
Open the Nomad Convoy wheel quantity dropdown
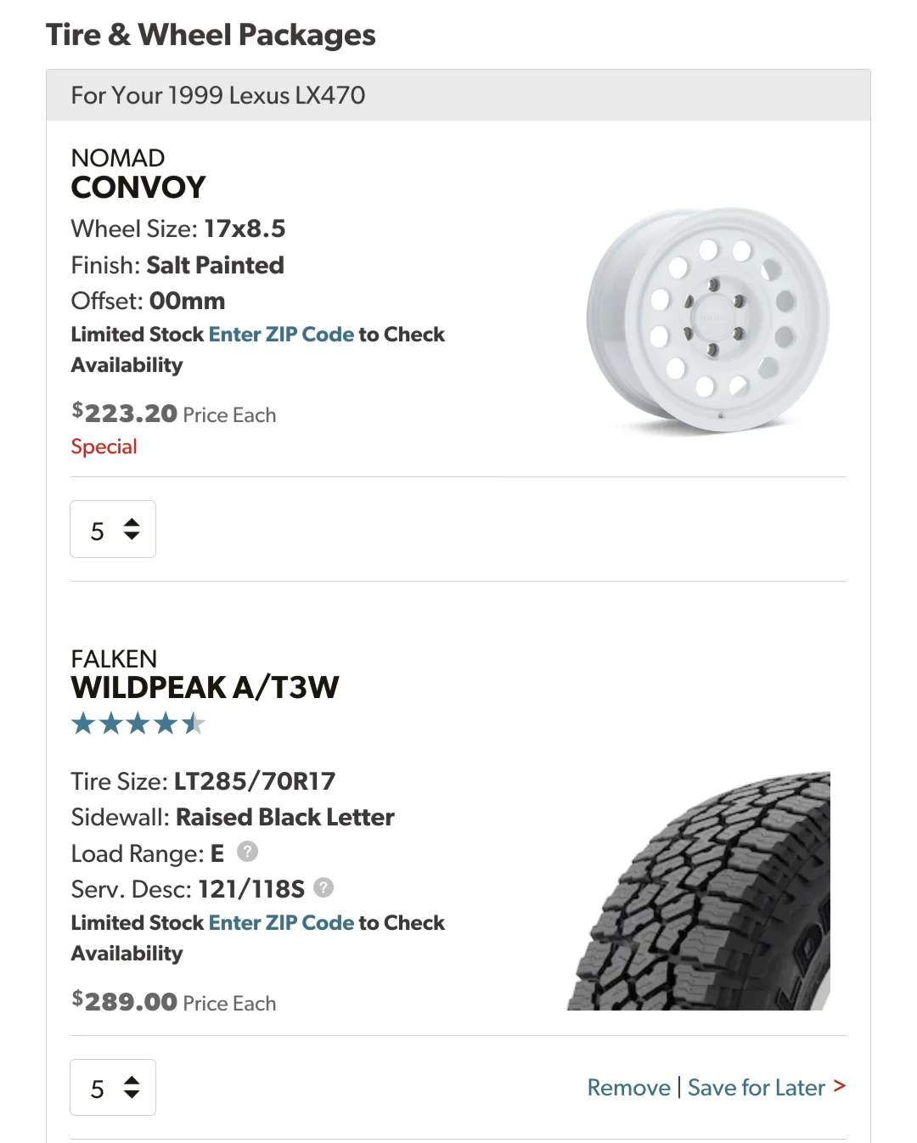coord(113,529)
